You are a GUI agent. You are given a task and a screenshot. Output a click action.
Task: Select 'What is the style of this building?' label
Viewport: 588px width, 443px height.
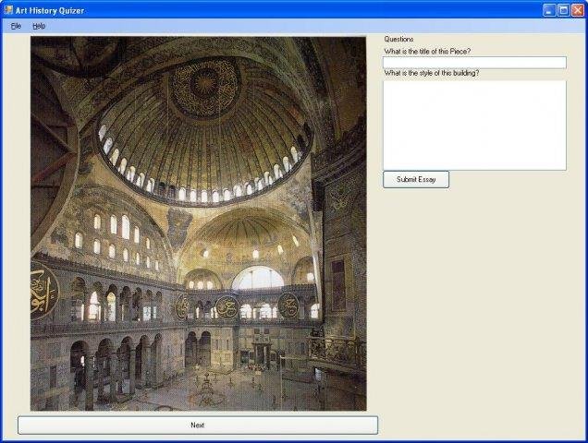(x=432, y=73)
